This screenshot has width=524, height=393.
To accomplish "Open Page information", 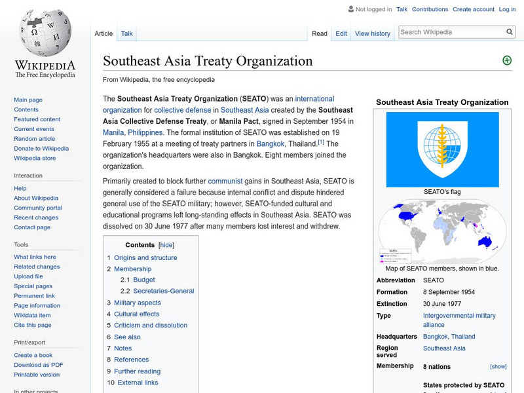I will (x=37, y=305).
